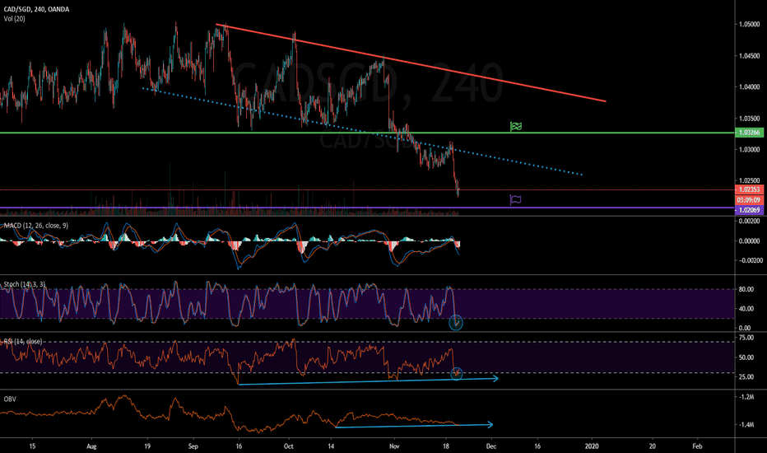Image resolution: width=767 pixels, height=453 pixels.
Task: Select the red descending trendline
Action: coord(411,63)
